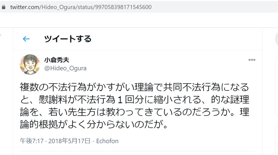The width and height of the screenshot is (278, 155).
Task: Click the 2018年5月17日 date text
Action: [69, 141]
